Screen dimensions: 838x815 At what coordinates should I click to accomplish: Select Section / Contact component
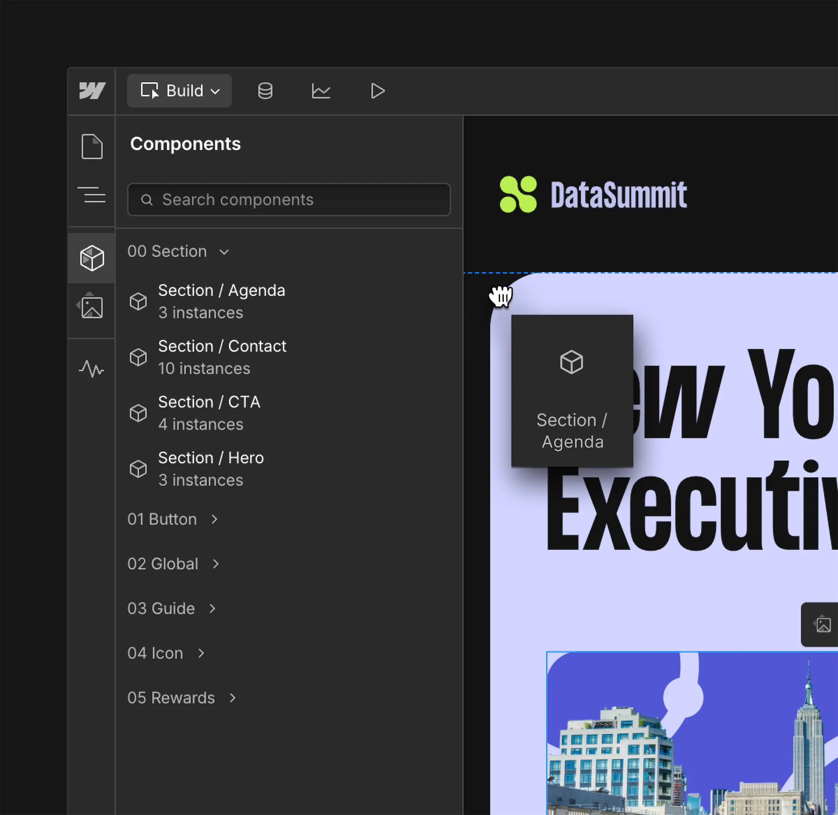[x=222, y=357]
